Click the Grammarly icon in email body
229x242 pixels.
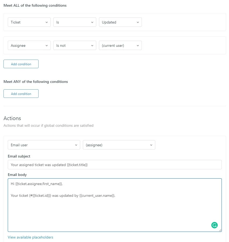[214, 225]
